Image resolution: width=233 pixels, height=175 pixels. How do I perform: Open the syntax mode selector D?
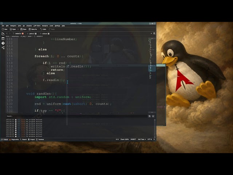154,139
